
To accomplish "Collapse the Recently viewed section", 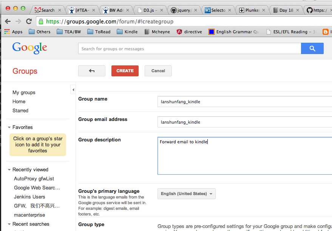I will [x=9, y=170].
